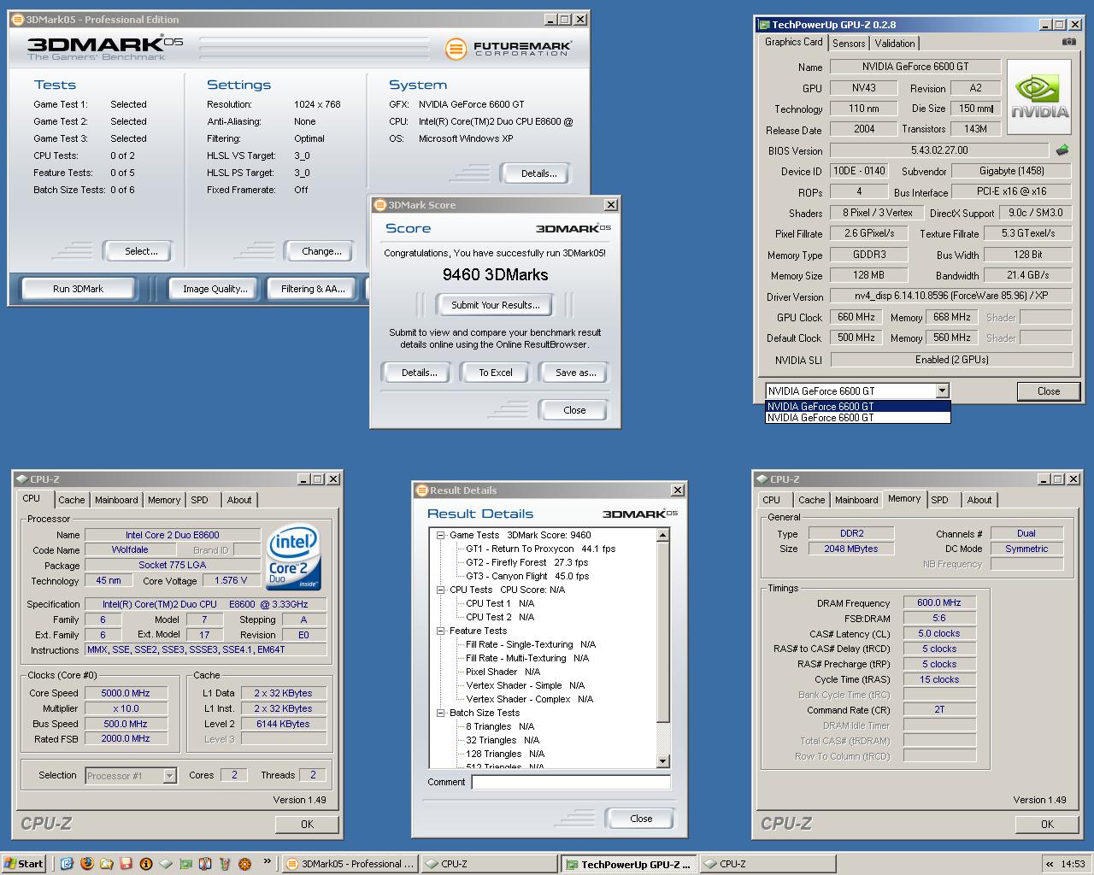Open Filtering & AA options

[x=313, y=289]
